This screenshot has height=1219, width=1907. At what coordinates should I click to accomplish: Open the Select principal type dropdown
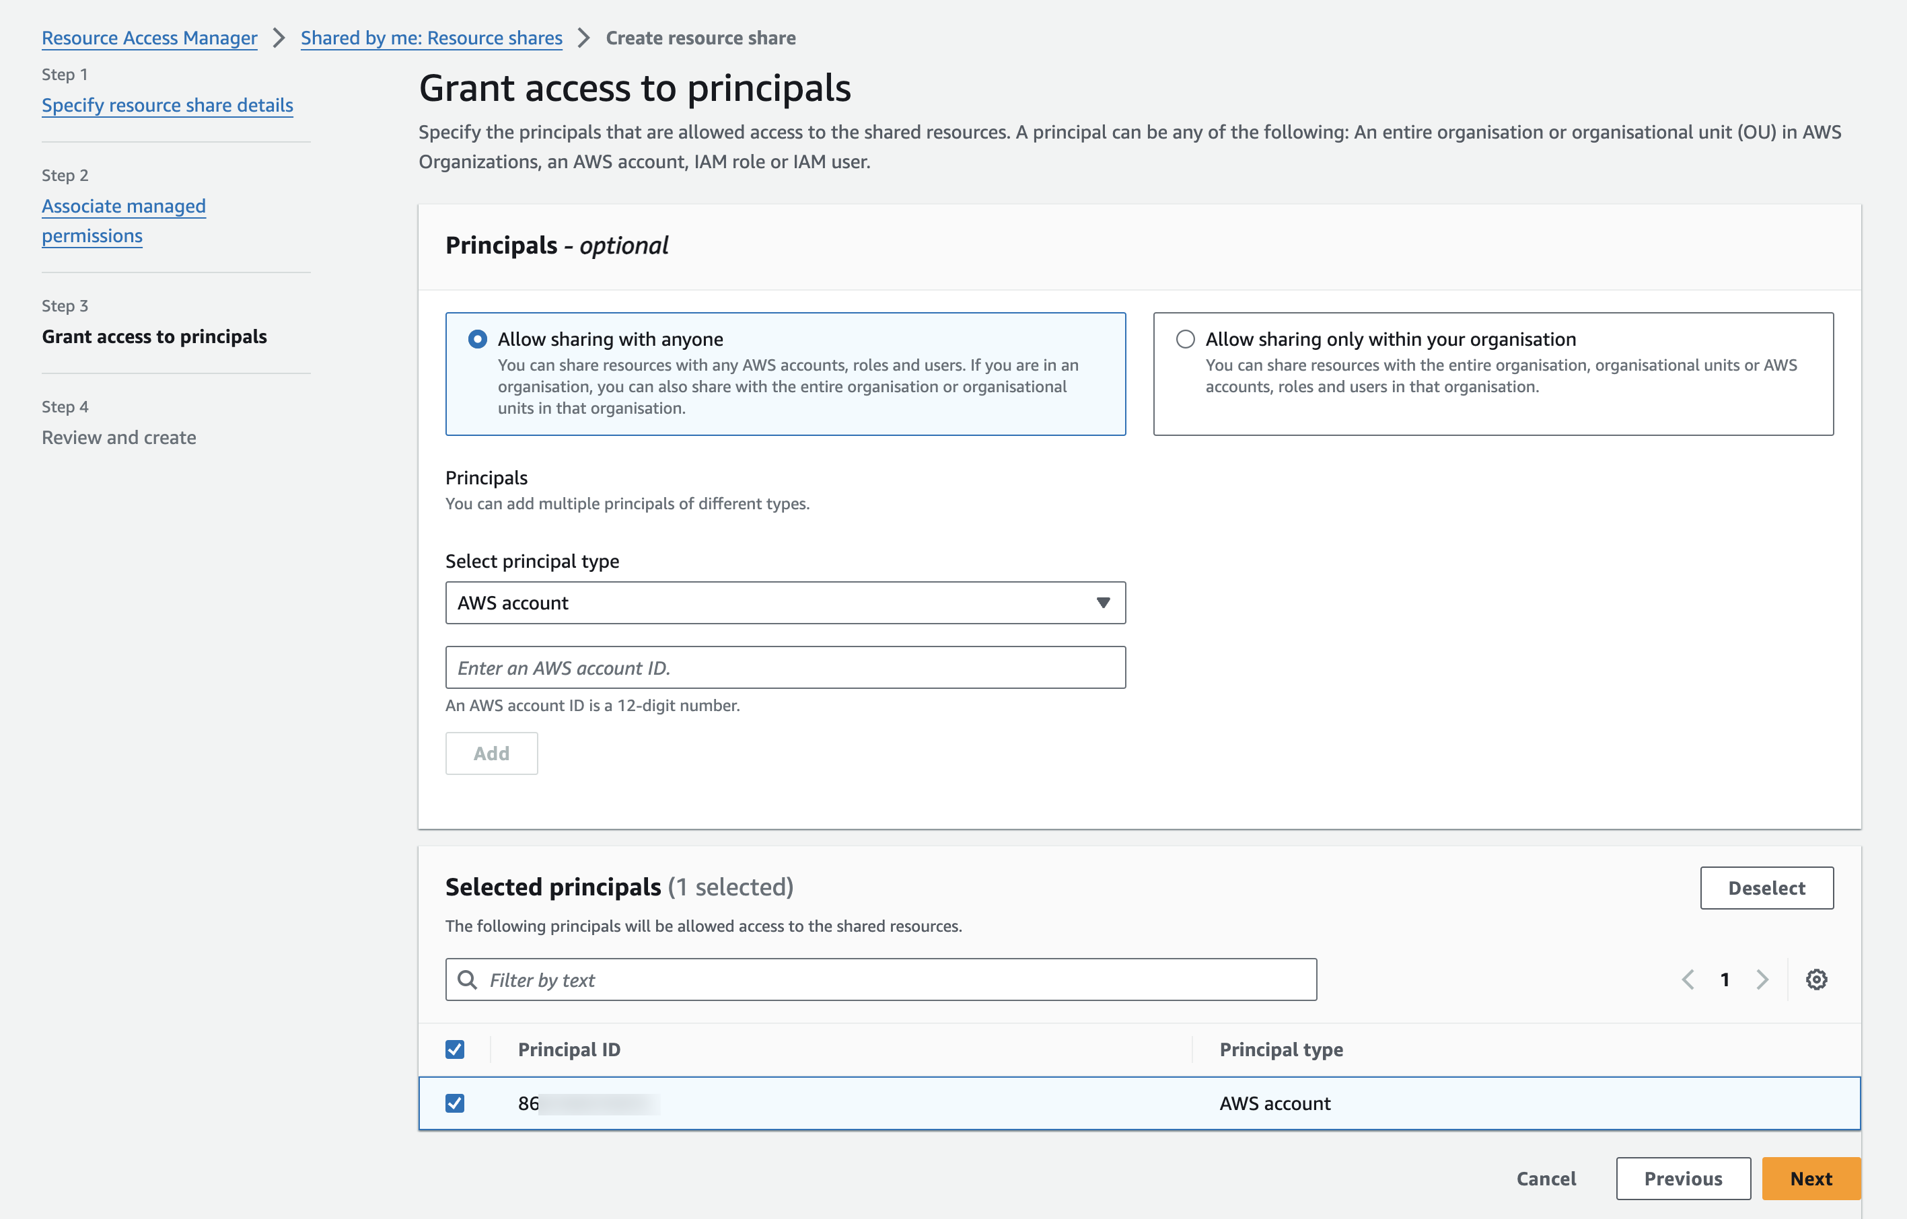[x=785, y=603]
